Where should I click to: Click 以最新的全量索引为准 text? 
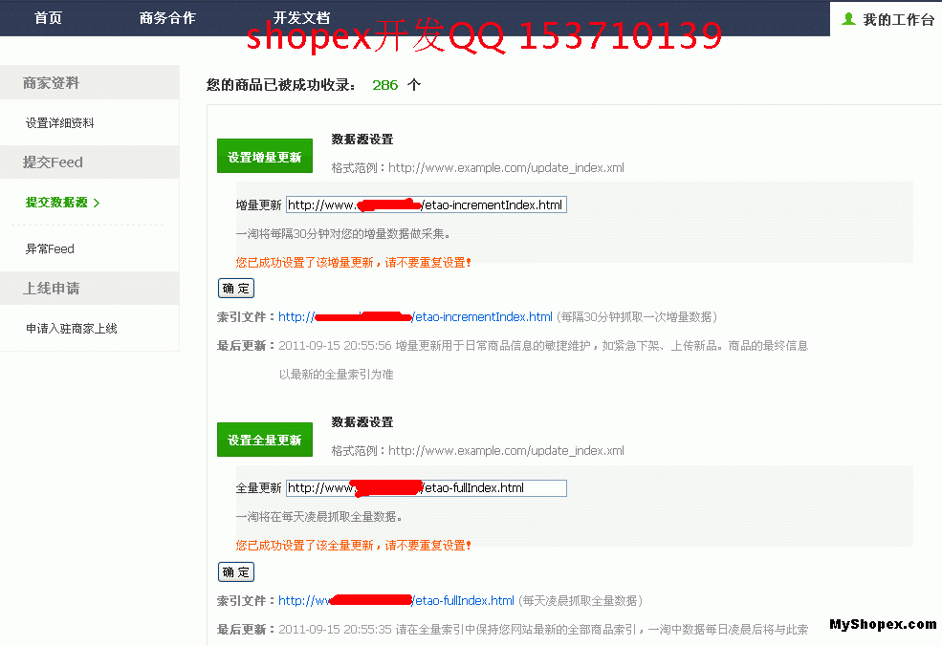click(x=336, y=375)
